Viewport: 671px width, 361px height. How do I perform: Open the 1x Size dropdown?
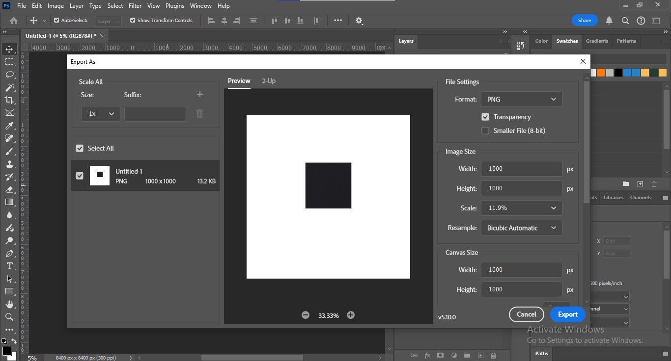pos(101,114)
